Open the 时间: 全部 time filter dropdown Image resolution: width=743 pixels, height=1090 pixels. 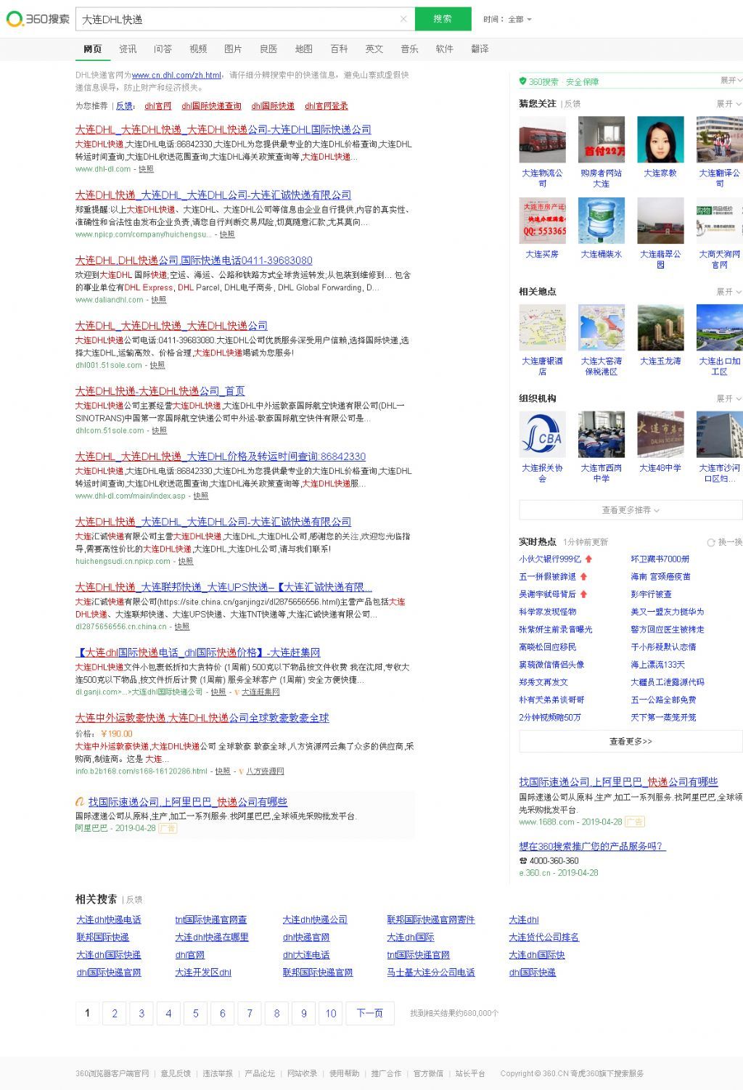(508, 20)
